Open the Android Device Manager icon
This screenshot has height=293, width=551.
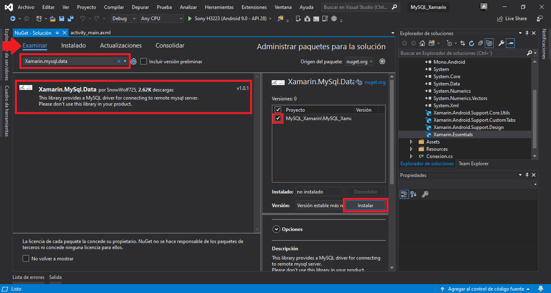(x=298, y=19)
